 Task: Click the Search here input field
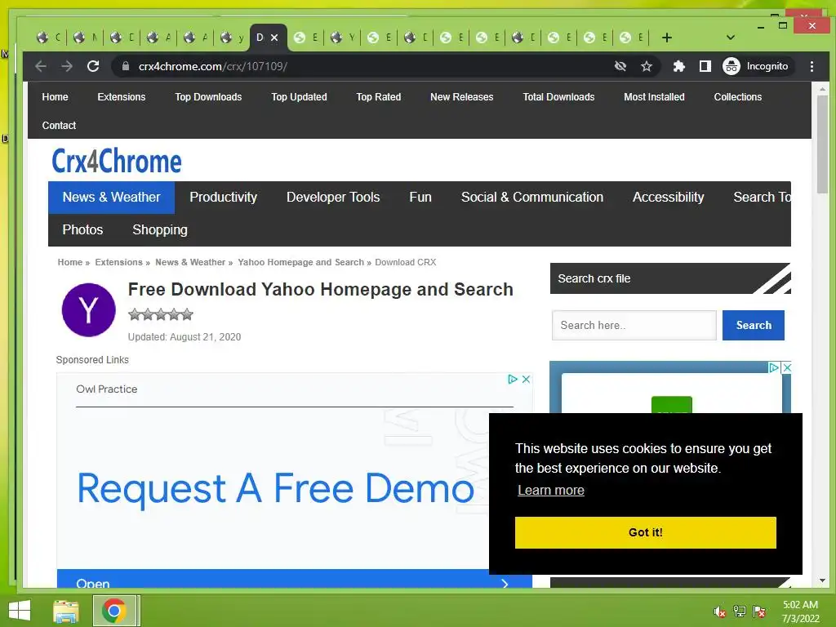pyautogui.click(x=634, y=325)
